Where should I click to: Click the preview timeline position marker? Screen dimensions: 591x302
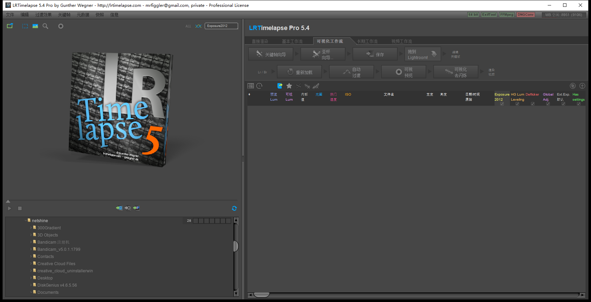point(8,201)
